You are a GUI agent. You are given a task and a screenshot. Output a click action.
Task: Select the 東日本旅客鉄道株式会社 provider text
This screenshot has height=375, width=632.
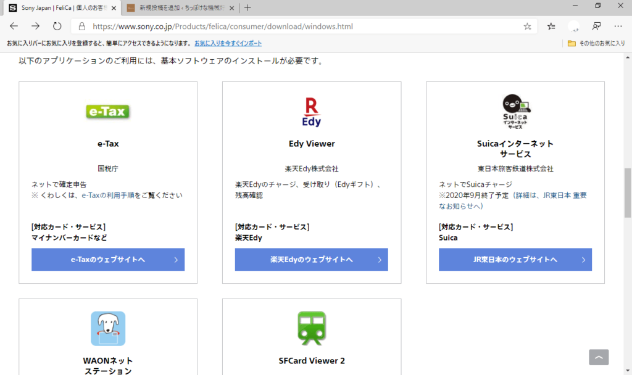515,169
